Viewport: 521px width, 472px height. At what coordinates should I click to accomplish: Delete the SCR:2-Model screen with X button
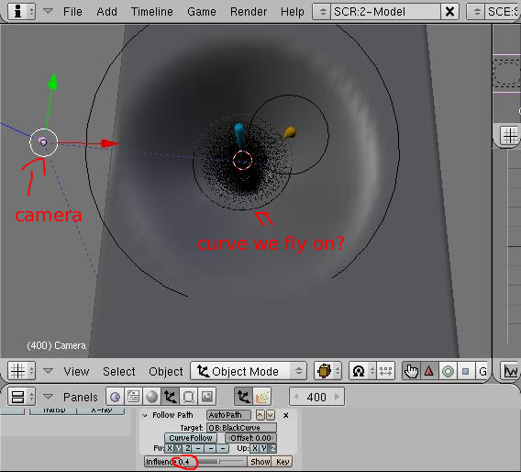[449, 12]
